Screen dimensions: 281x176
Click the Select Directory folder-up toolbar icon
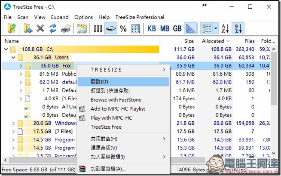(12, 28)
